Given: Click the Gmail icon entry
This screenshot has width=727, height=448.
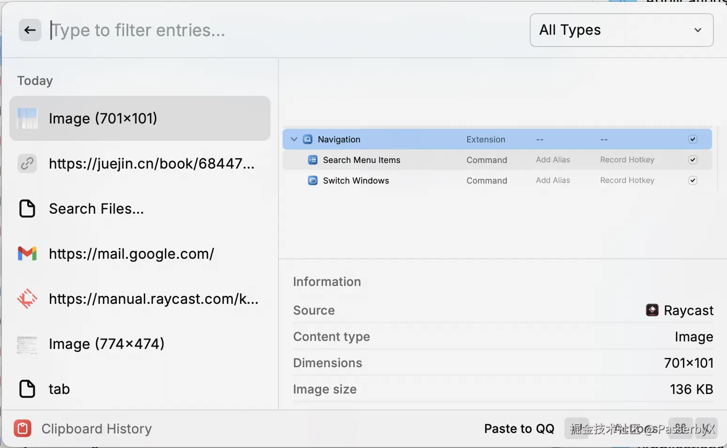Looking at the screenshot, I should point(27,254).
